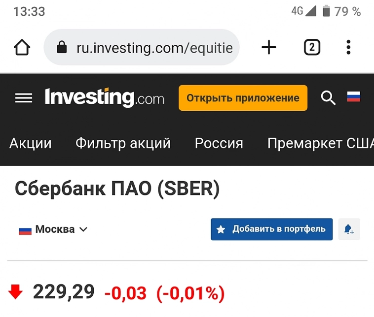Select the Акции menu tab
The width and height of the screenshot is (374, 317).
pyautogui.click(x=31, y=143)
